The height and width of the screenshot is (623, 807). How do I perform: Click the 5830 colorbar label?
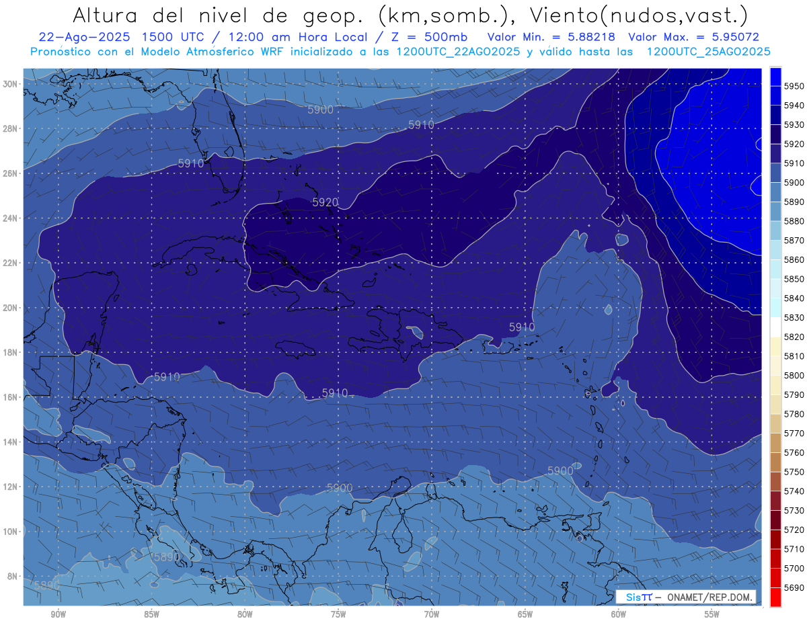point(794,317)
